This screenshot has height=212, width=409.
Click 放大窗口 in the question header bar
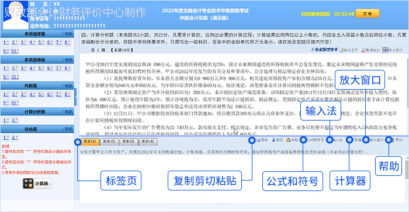click(393, 50)
